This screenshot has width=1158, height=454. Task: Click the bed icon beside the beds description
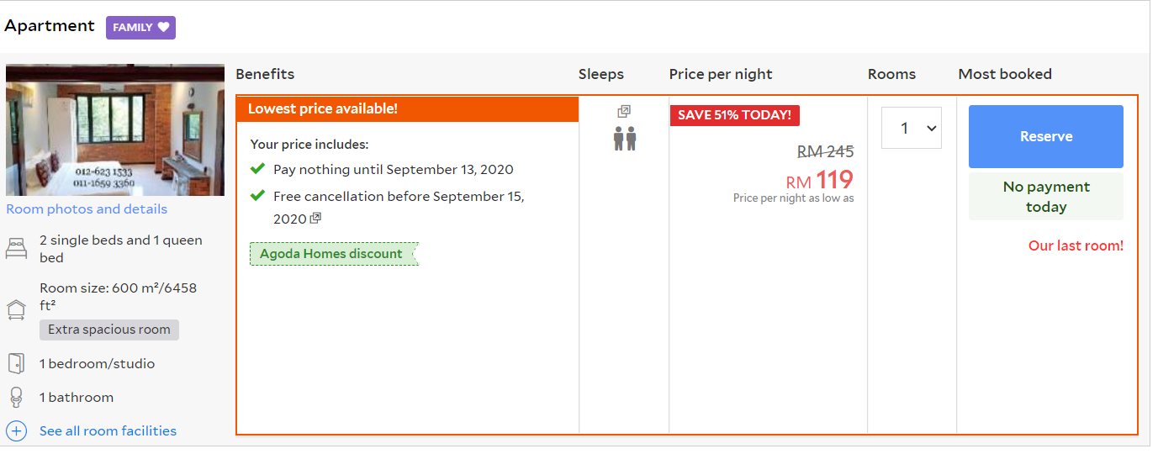coord(16,249)
